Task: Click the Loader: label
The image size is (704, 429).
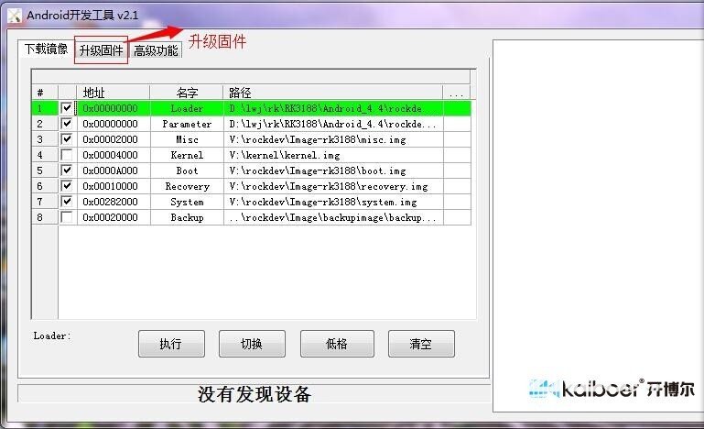Action: [51, 335]
